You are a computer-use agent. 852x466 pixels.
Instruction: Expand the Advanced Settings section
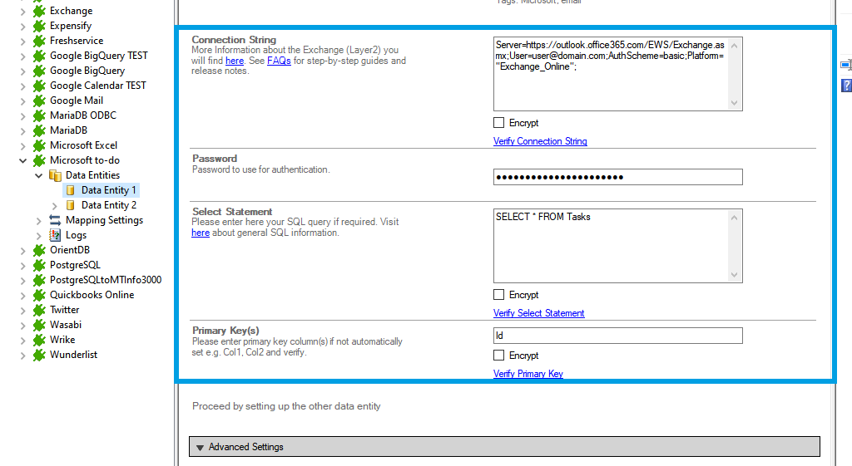tap(504, 446)
